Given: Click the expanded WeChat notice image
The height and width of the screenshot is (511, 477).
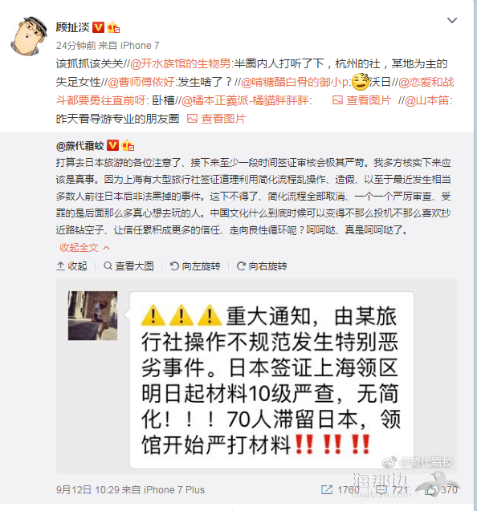Looking at the screenshot, I should click(x=257, y=377).
